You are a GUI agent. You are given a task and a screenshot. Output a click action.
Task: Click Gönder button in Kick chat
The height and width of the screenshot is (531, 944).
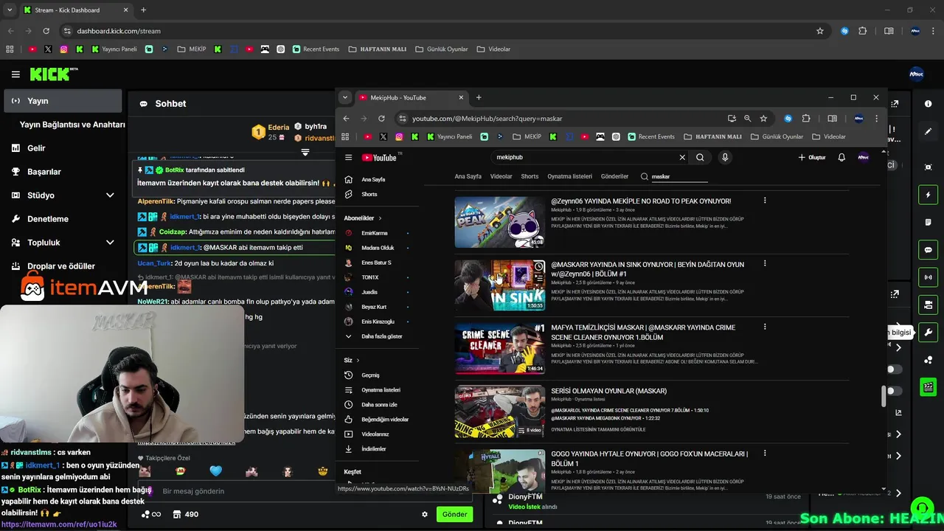(454, 514)
